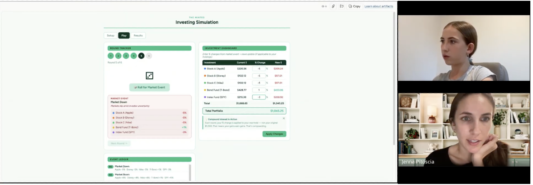Click yellow dot beside Bond Fund in dashboard
This screenshot has width=533, height=185.
click(x=205, y=90)
